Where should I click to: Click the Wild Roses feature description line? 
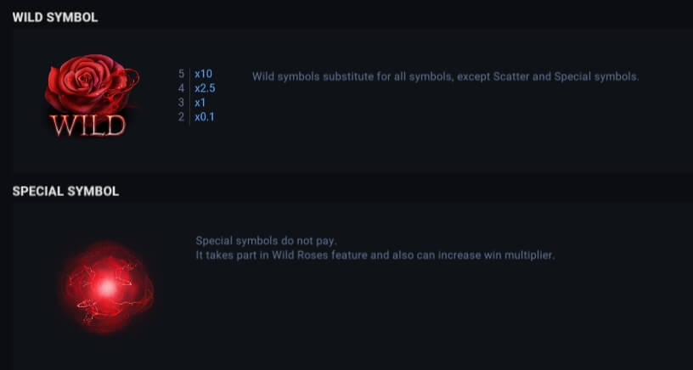coord(375,255)
